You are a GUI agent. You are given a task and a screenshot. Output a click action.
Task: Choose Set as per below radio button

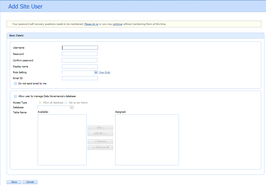[66, 103]
